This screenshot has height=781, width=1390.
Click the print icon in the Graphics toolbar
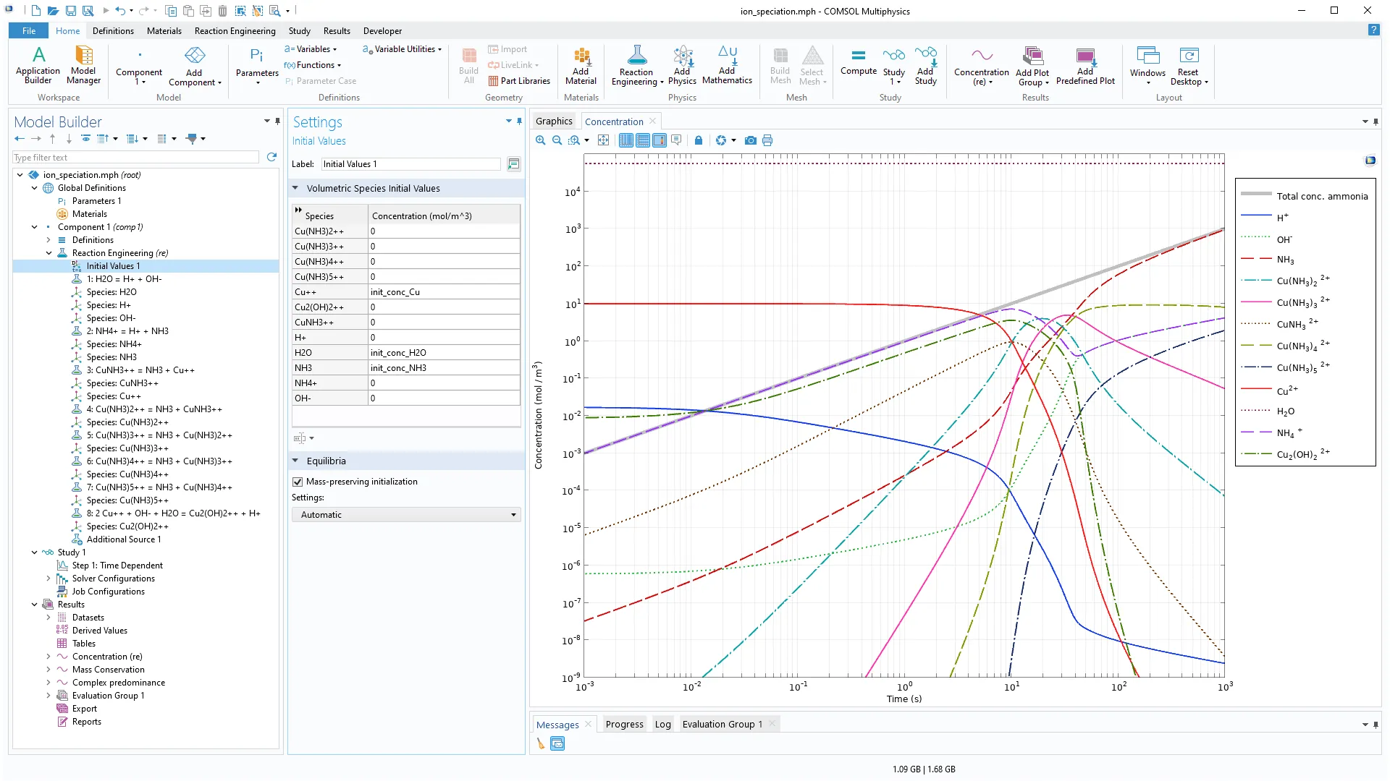point(767,140)
